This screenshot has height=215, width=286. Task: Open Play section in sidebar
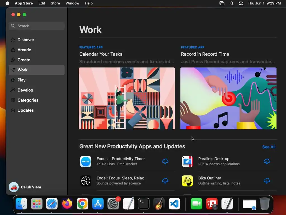pyautogui.click(x=37, y=80)
